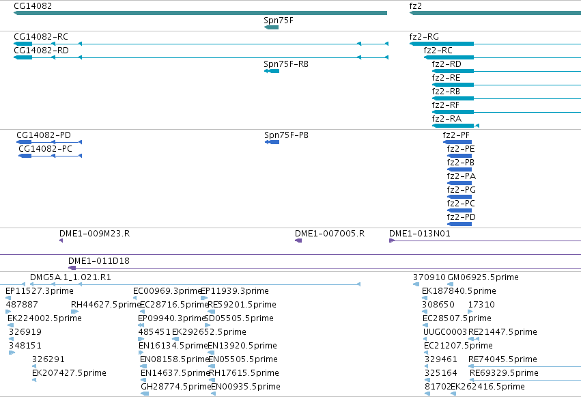This screenshot has width=581, height=397.
Task: Select the DME1-013N01 clone
Action: (485, 241)
